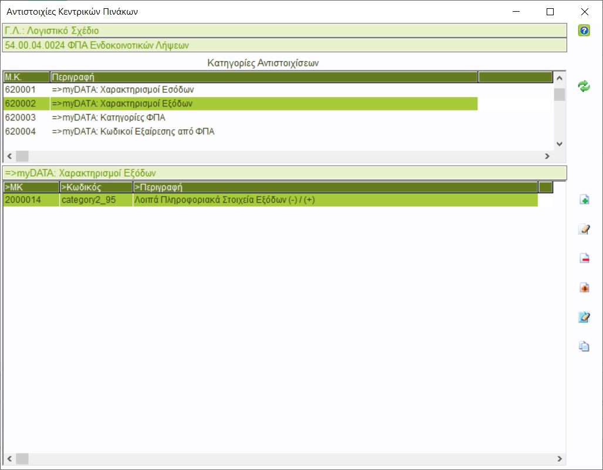Viewport: 603px width, 470px height.
Task: Select row 620004 Κωδικοί Εξαίρεσης από ΦΠΑ
Action: (x=133, y=132)
